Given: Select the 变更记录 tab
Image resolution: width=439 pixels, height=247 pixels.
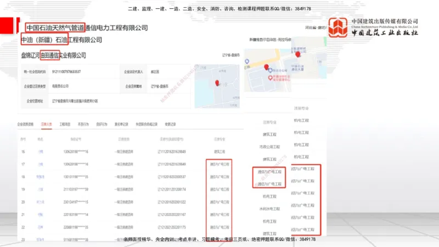Looking at the screenshot, I should pyautogui.click(x=170, y=125).
